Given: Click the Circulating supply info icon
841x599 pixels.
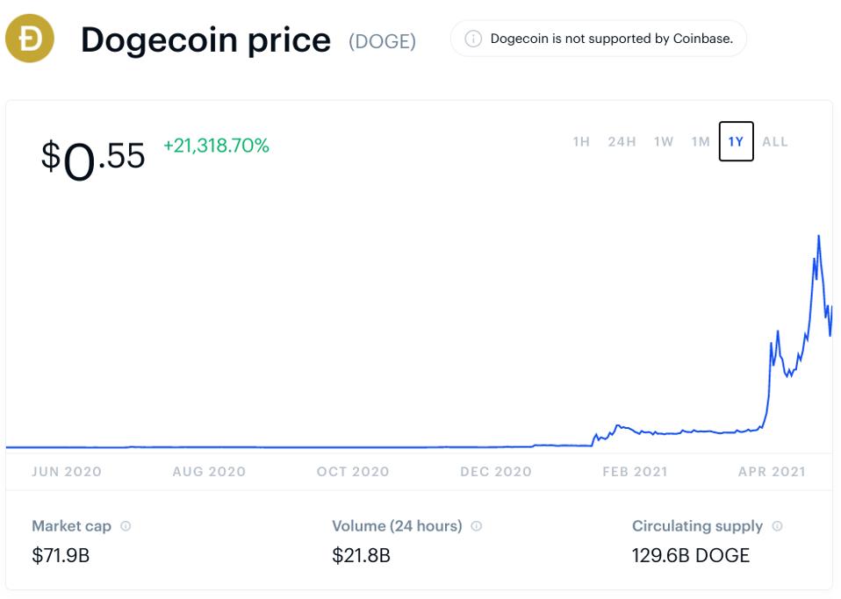Looking at the screenshot, I should (777, 526).
